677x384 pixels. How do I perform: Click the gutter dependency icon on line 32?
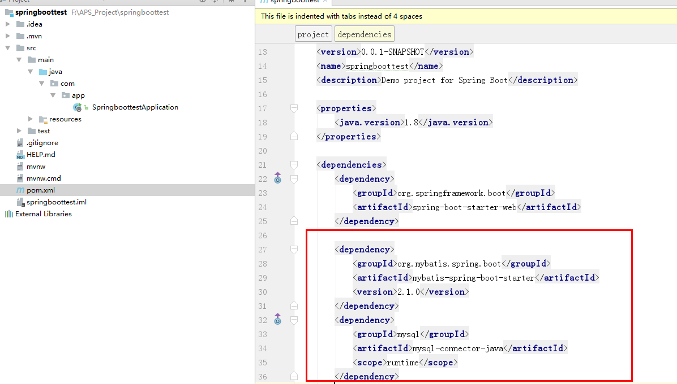tap(277, 320)
